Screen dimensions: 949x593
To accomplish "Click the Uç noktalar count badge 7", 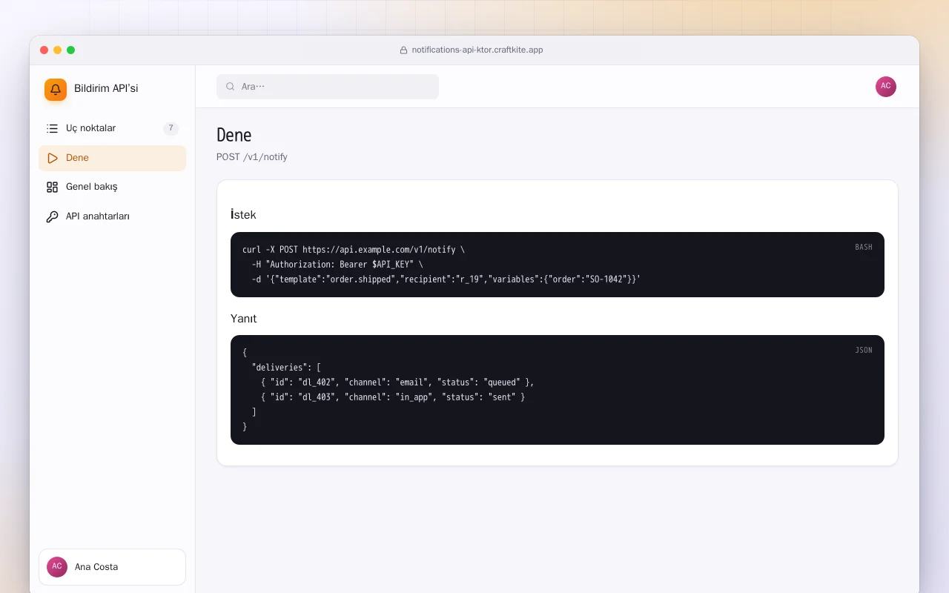I will click(171, 128).
